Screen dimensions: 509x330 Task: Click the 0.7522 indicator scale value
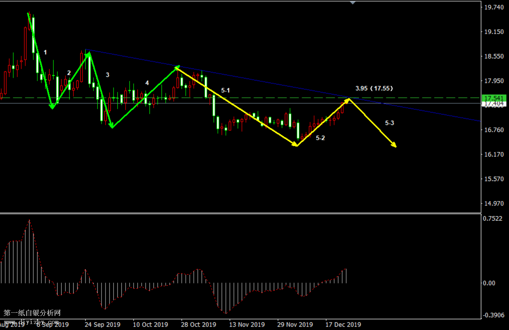[x=493, y=218]
